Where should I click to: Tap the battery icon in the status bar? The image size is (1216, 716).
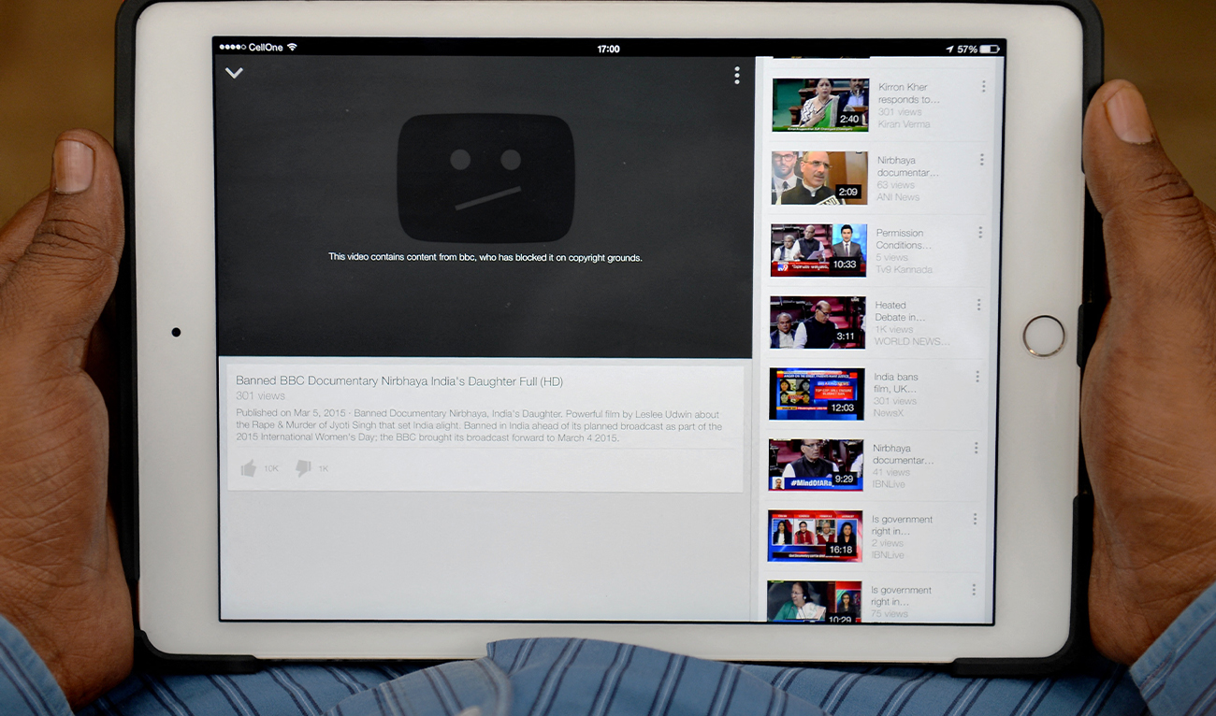tap(990, 49)
